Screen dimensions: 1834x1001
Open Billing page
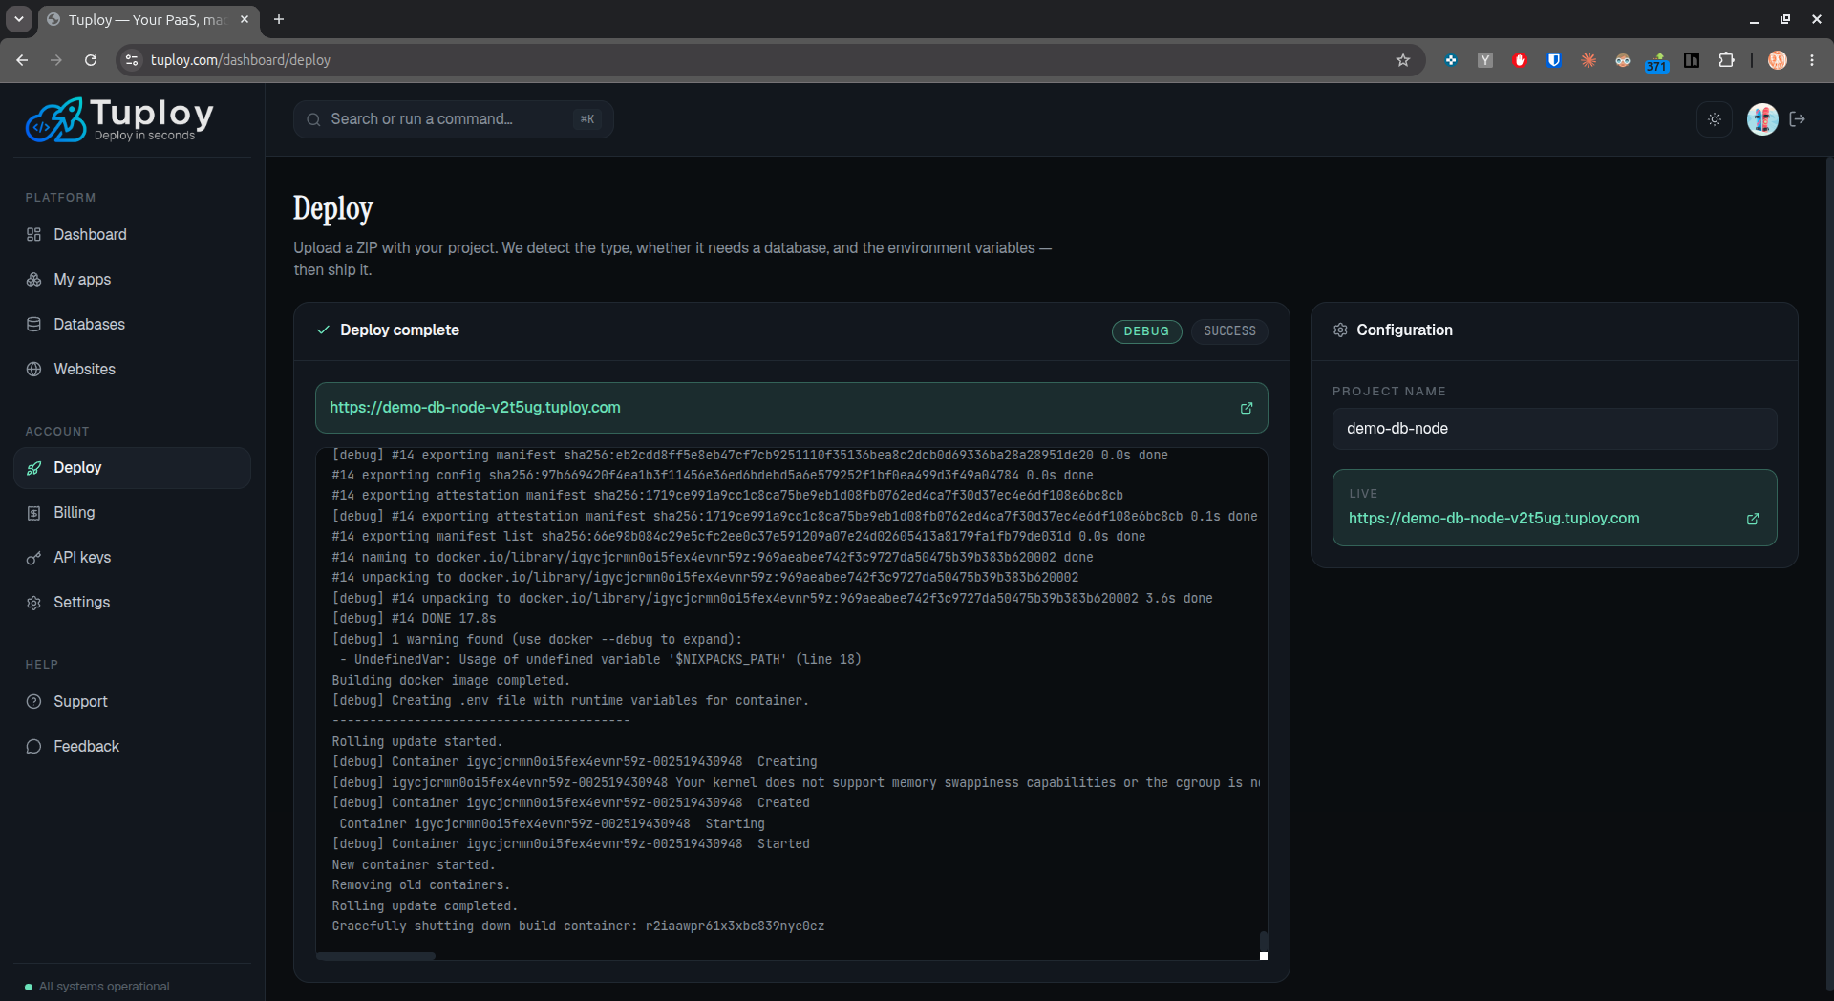coord(132,513)
